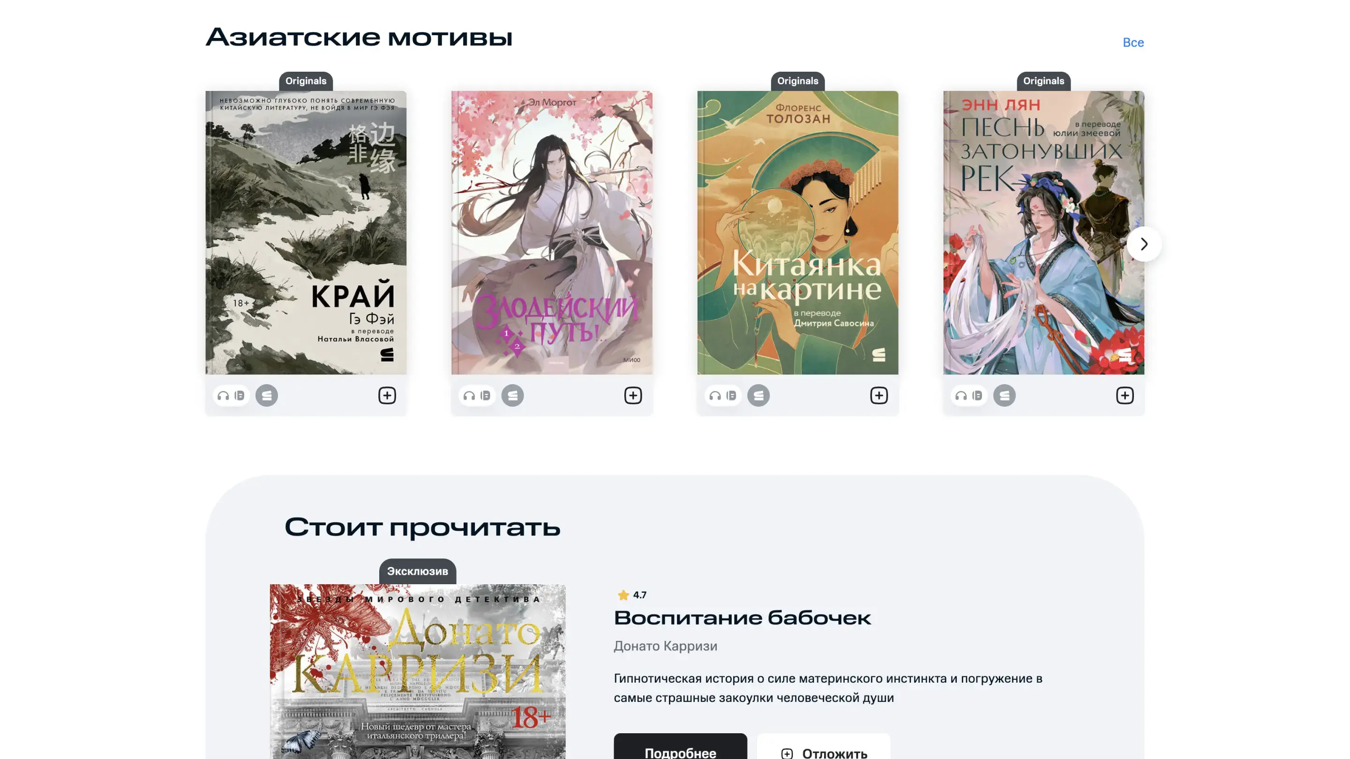Open the Песнь затонувших рек cover
This screenshot has width=1350, height=759.
coord(1044,232)
